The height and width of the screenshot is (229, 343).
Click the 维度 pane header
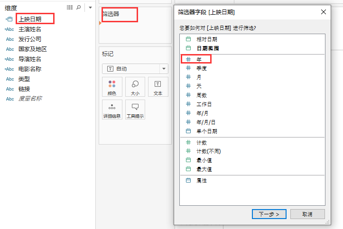pyautogui.click(x=11, y=8)
